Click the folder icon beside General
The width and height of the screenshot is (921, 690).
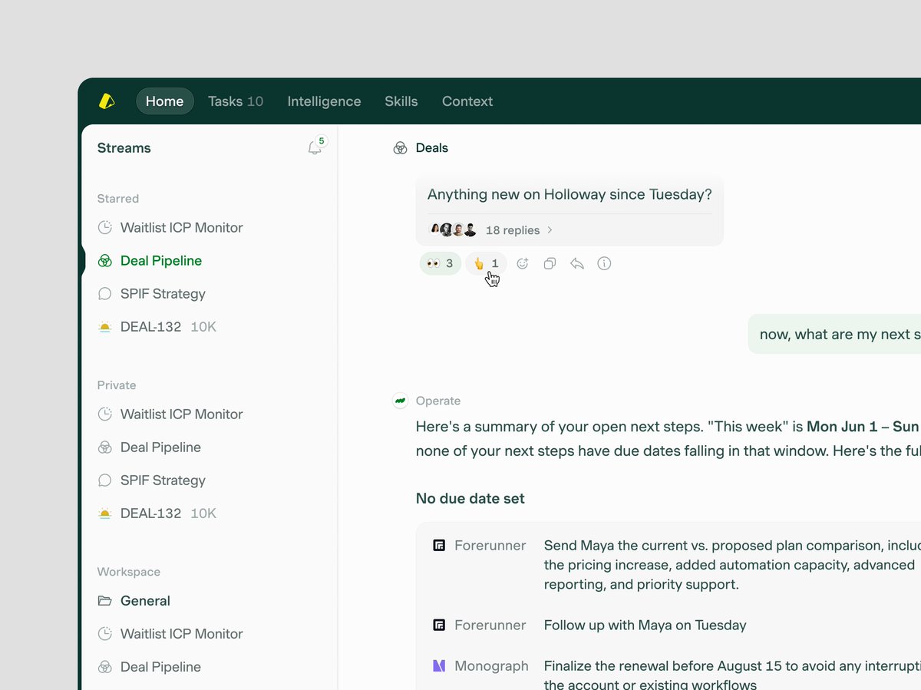point(105,601)
